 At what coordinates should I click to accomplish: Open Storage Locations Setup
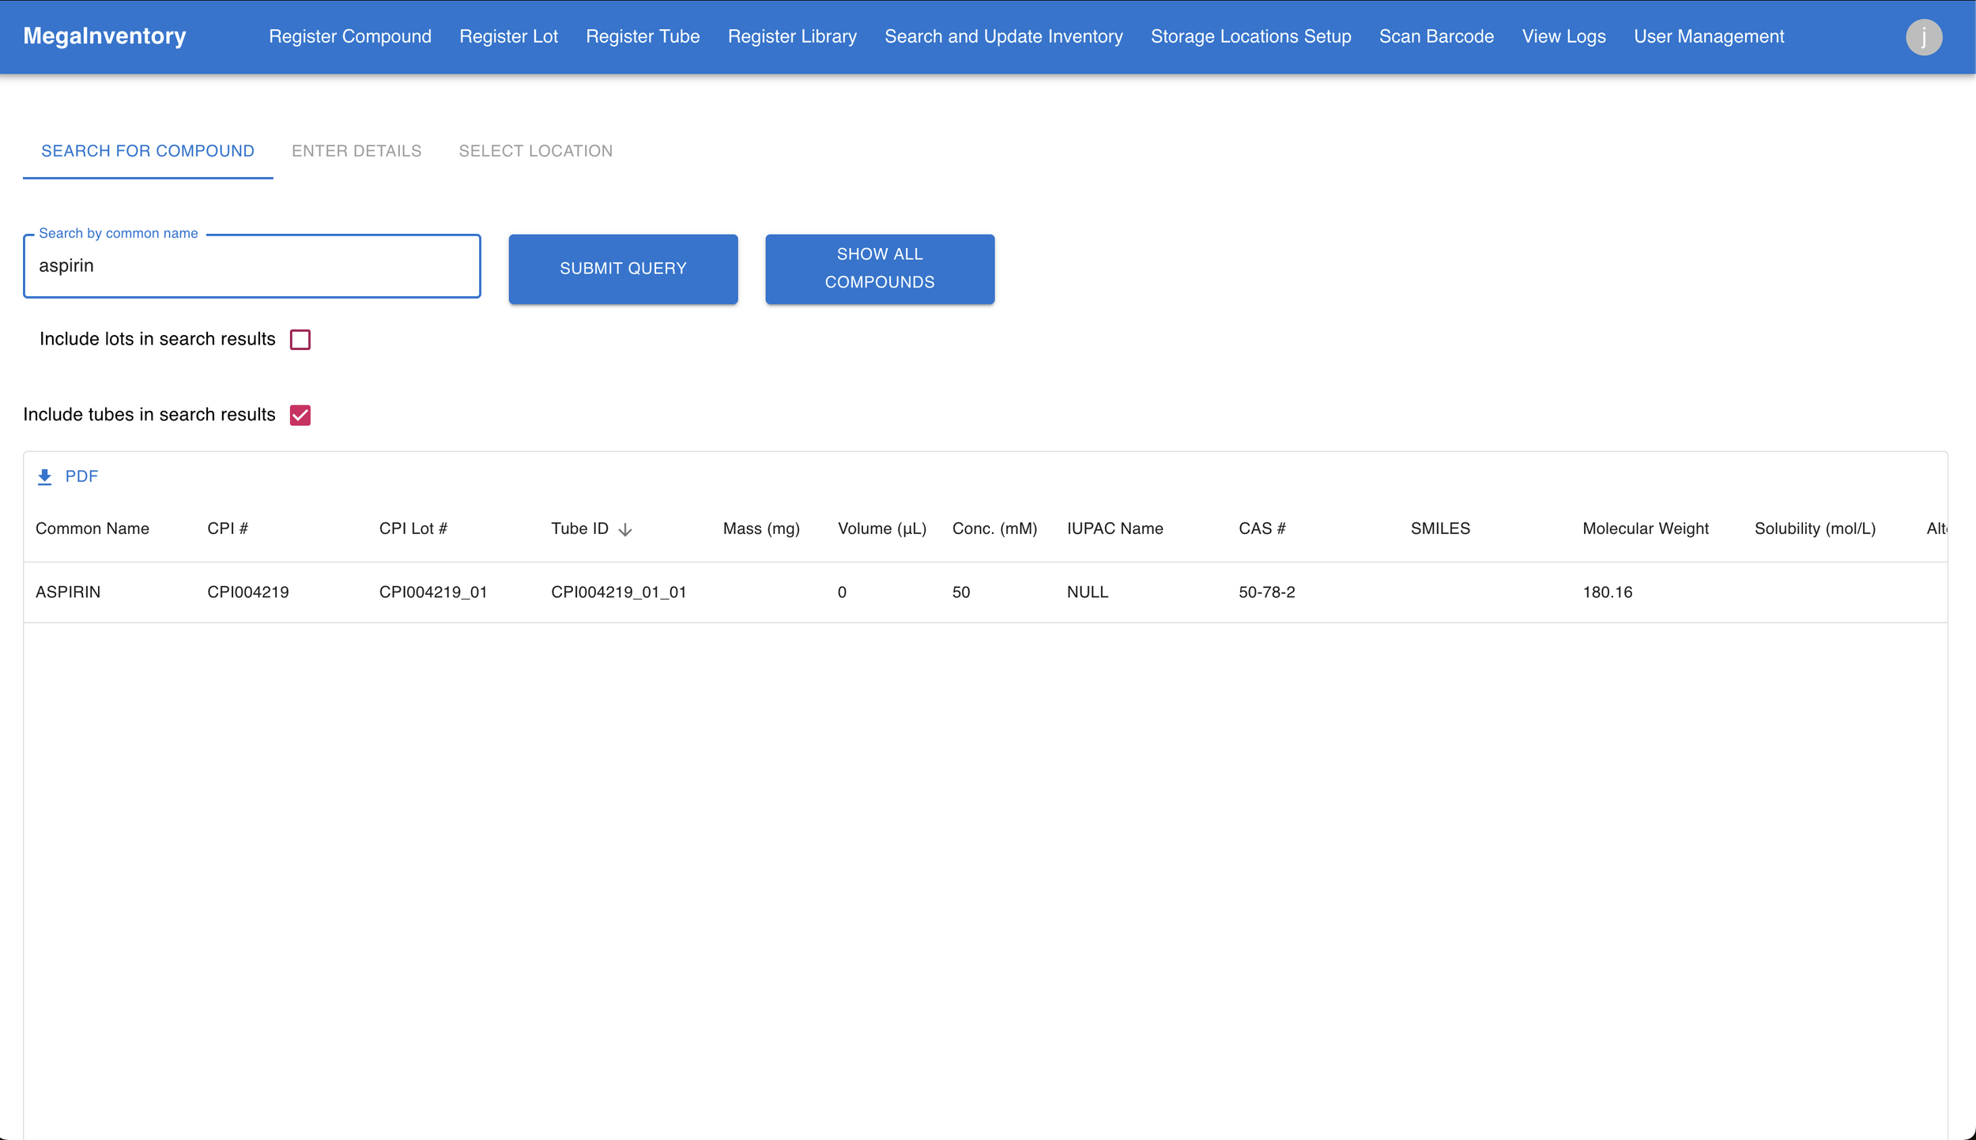click(x=1251, y=37)
